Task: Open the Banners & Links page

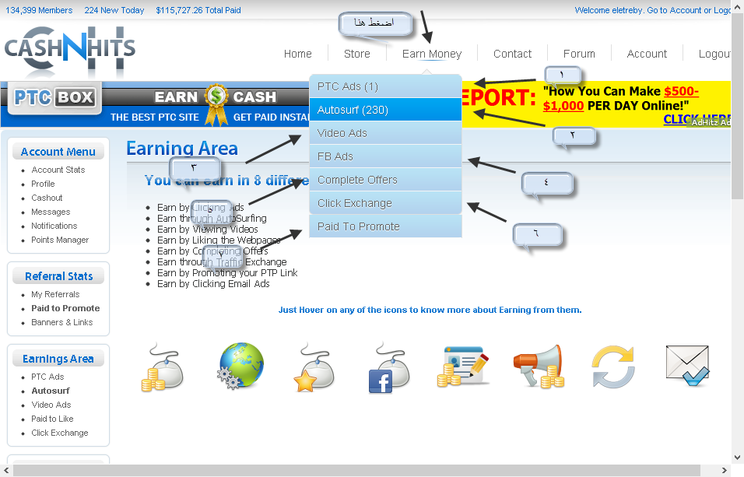Action: (62, 322)
